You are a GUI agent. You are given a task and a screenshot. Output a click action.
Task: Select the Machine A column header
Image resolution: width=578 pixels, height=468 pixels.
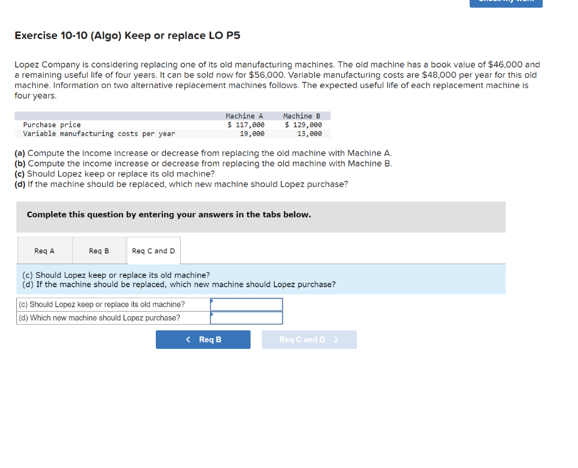[244, 116]
